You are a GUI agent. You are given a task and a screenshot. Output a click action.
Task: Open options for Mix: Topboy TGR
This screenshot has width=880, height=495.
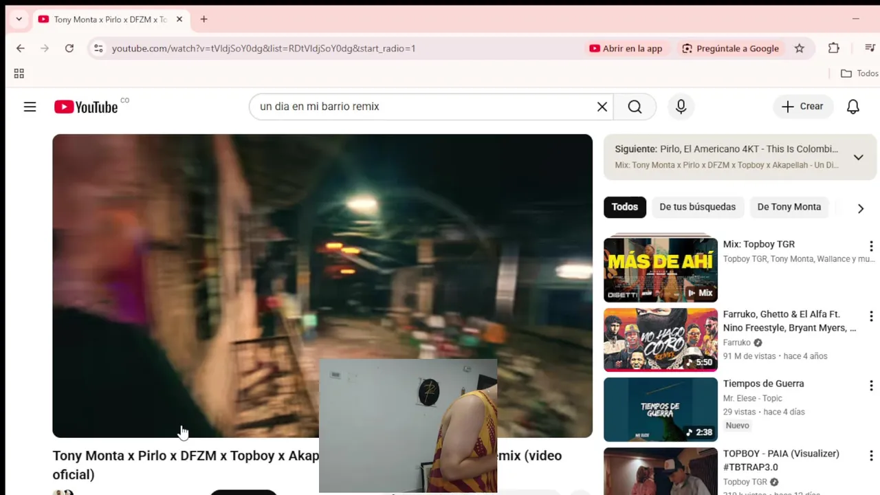pos(870,246)
